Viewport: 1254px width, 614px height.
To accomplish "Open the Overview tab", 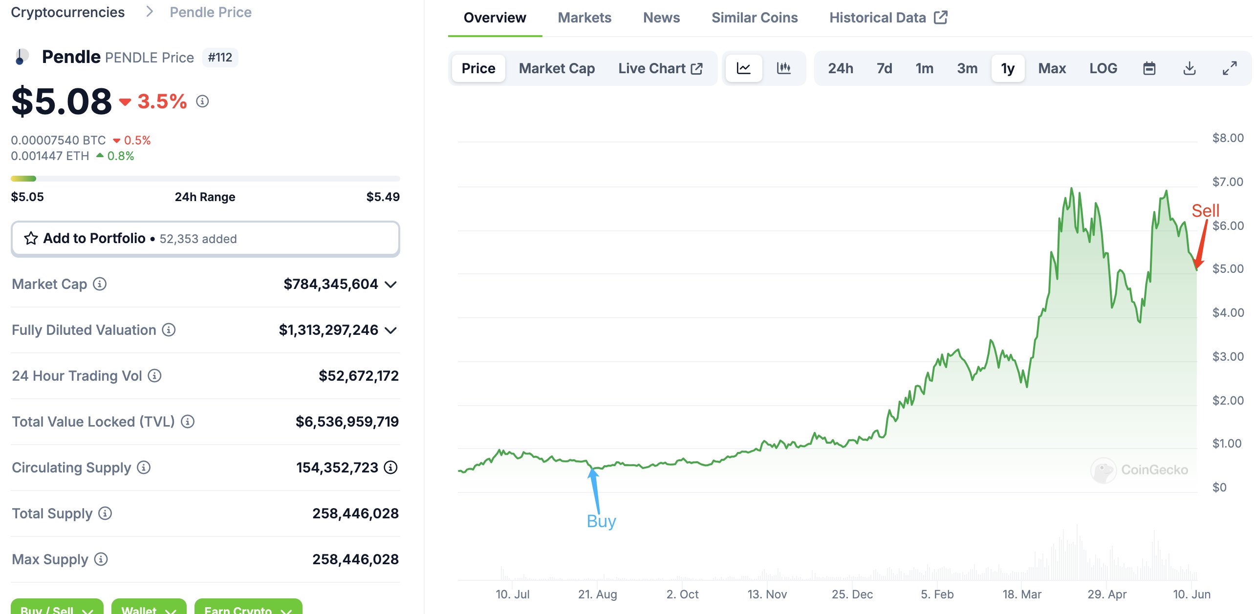I will [495, 18].
